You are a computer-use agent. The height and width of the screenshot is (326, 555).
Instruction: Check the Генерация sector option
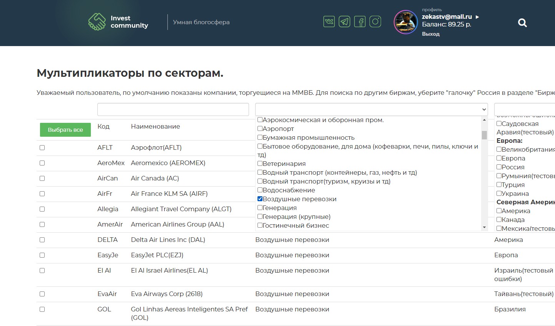pos(260,208)
